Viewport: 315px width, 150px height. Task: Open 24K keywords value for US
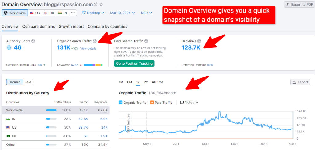pyautogui.click(x=105, y=127)
